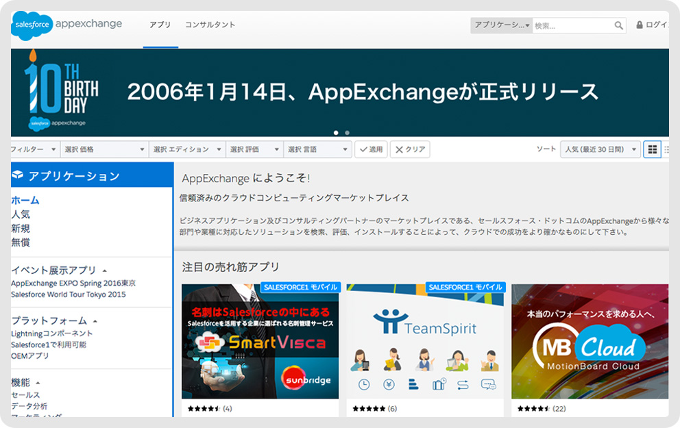Collapse the 機能 section
The image size is (680, 428).
pyautogui.click(x=38, y=383)
